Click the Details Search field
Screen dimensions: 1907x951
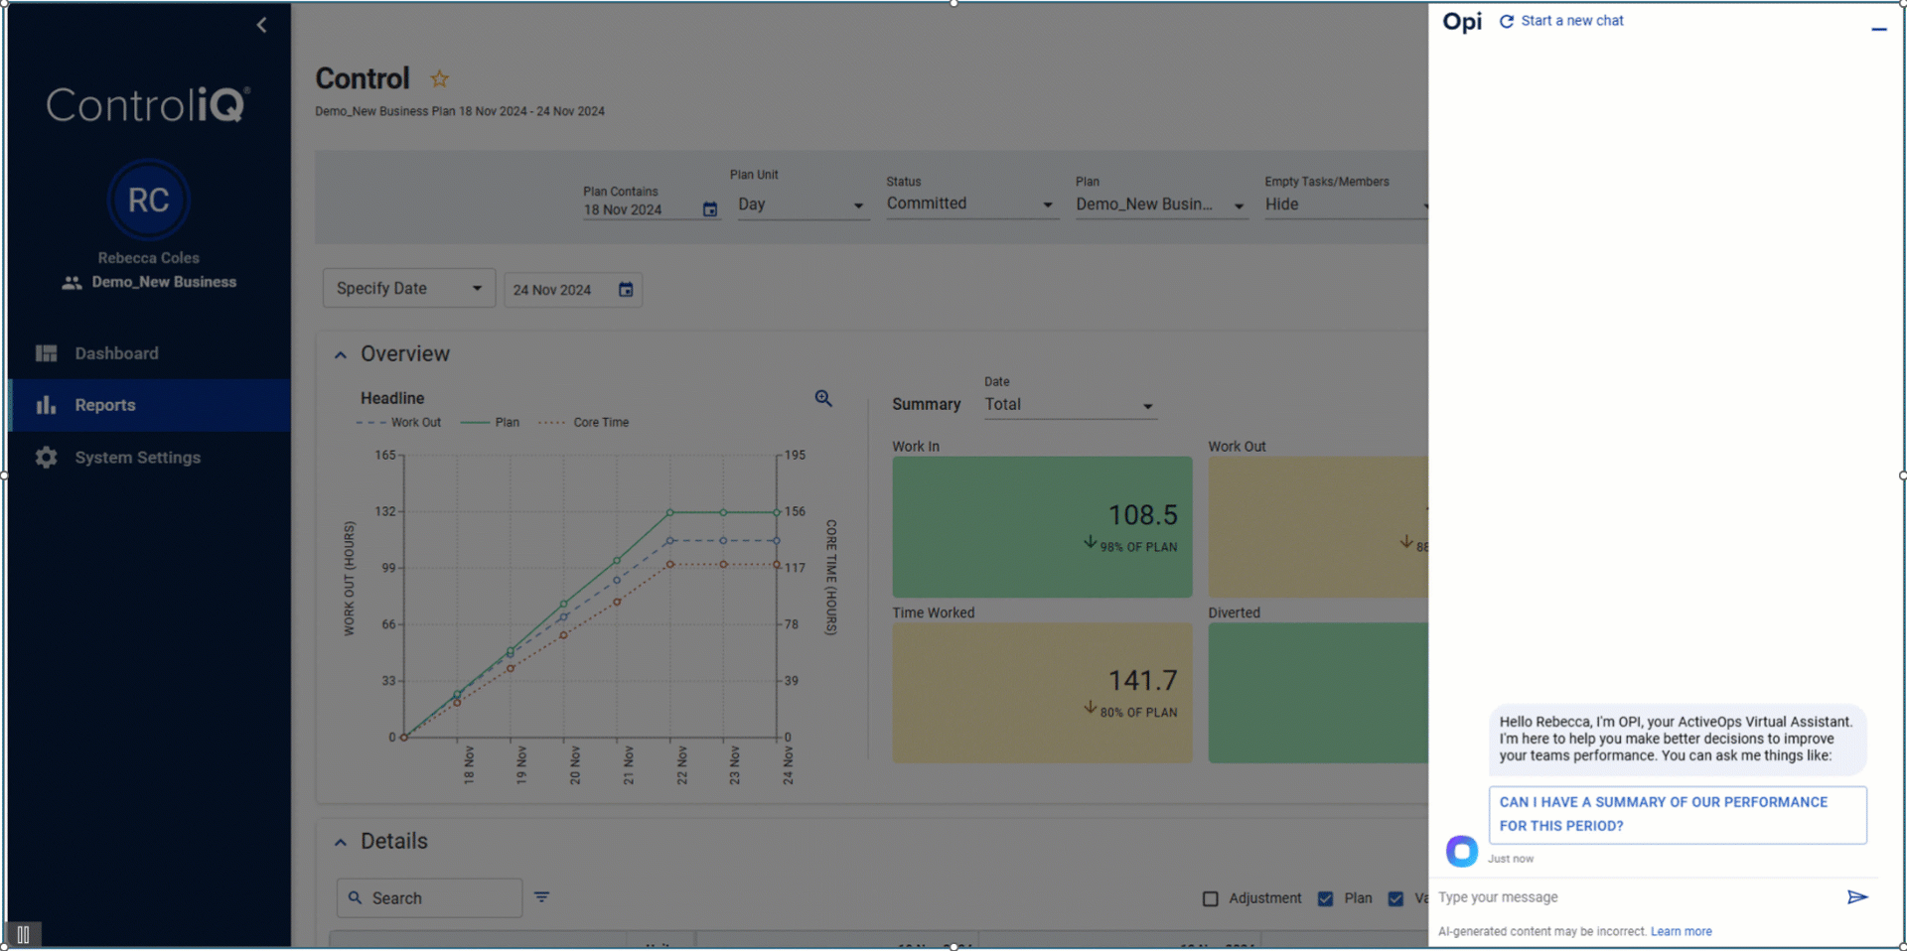(429, 897)
